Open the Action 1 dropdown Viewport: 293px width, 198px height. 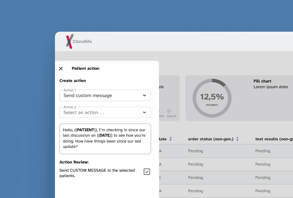pyautogui.click(x=105, y=95)
